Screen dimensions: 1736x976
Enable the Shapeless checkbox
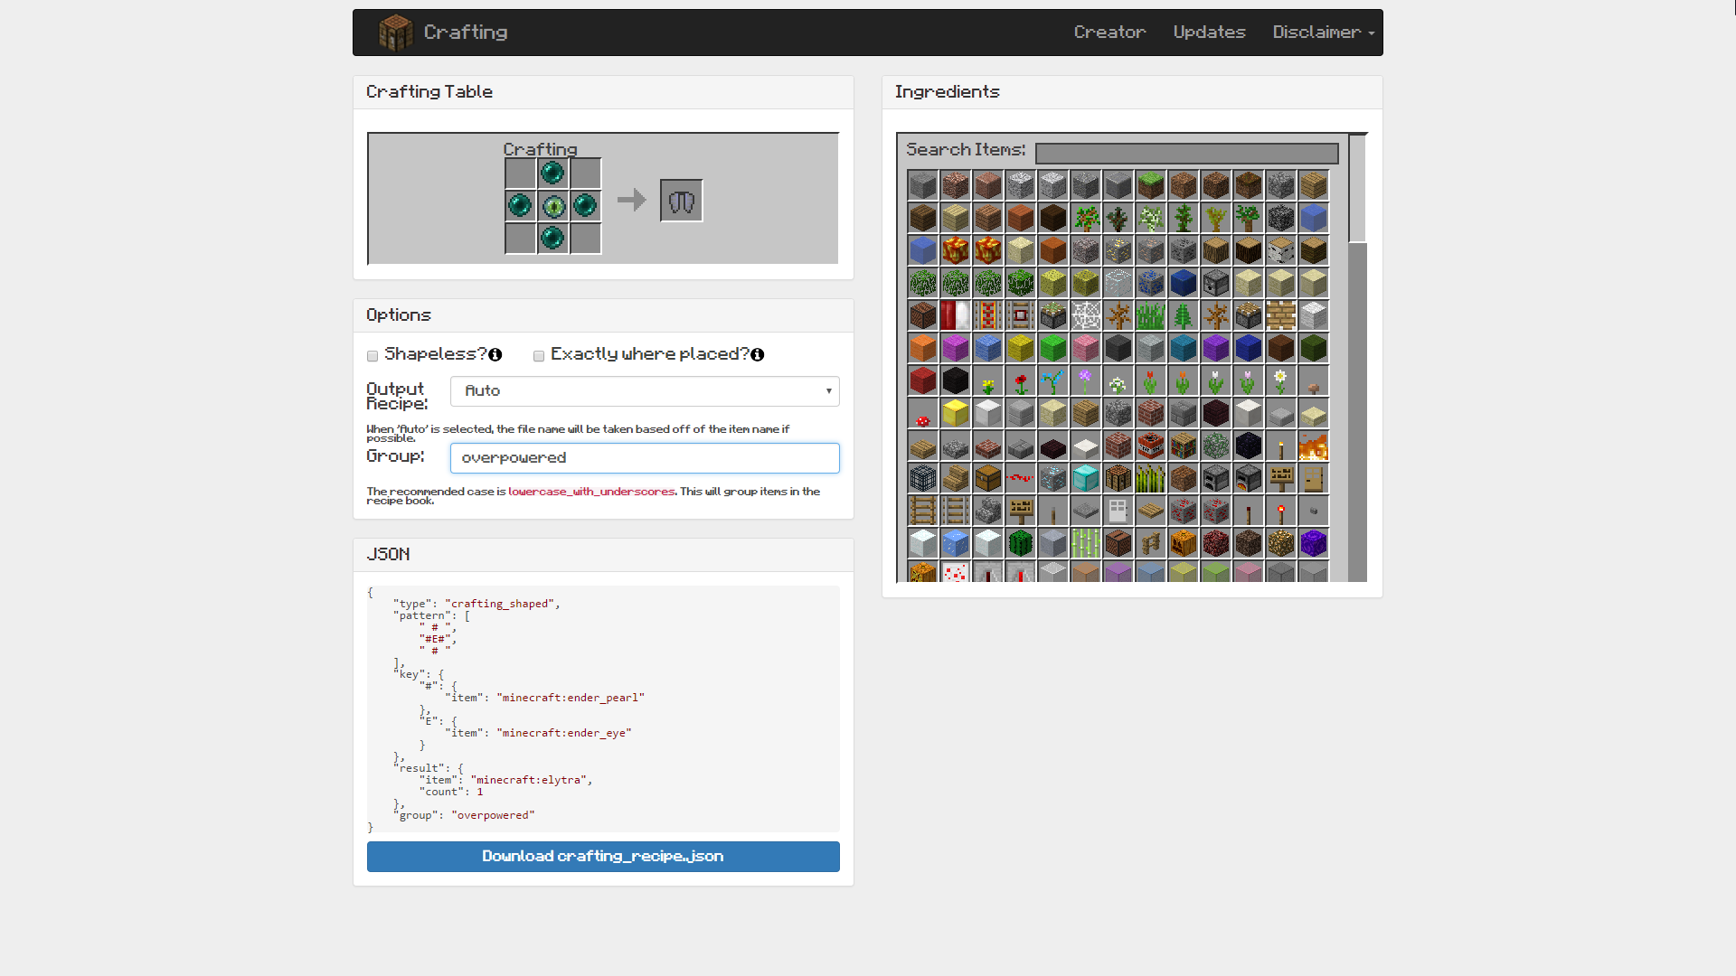(x=373, y=356)
